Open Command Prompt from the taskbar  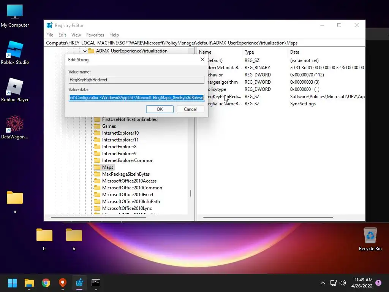(96, 282)
